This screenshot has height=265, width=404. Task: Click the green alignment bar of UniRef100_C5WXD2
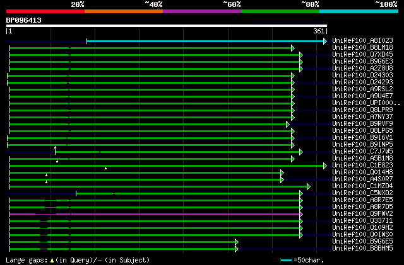coord(188,193)
